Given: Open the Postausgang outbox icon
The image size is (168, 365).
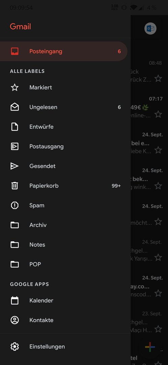Looking at the screenshot, I should tap(14, 146).
